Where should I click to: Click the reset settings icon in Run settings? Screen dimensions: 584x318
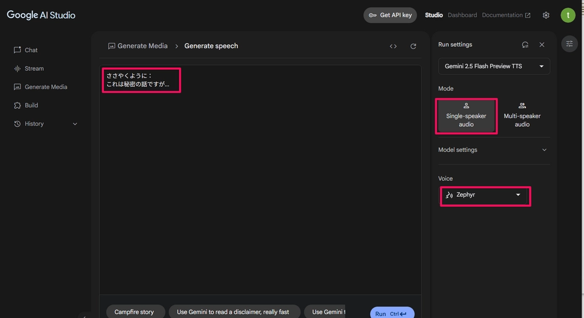525,45
